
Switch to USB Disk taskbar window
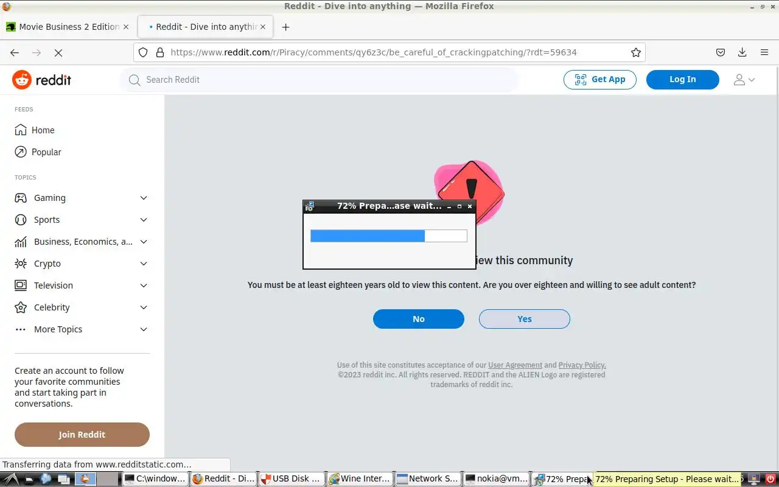[x=292, y=479]
